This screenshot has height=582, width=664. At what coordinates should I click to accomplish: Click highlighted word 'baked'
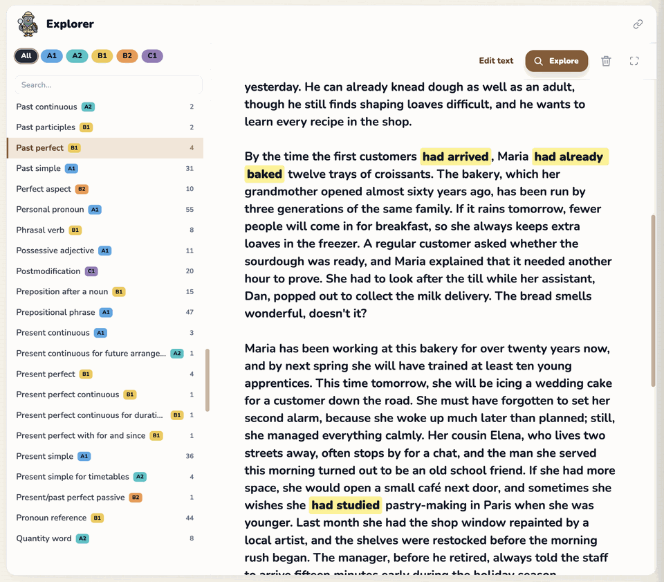[x=264, y=174]
